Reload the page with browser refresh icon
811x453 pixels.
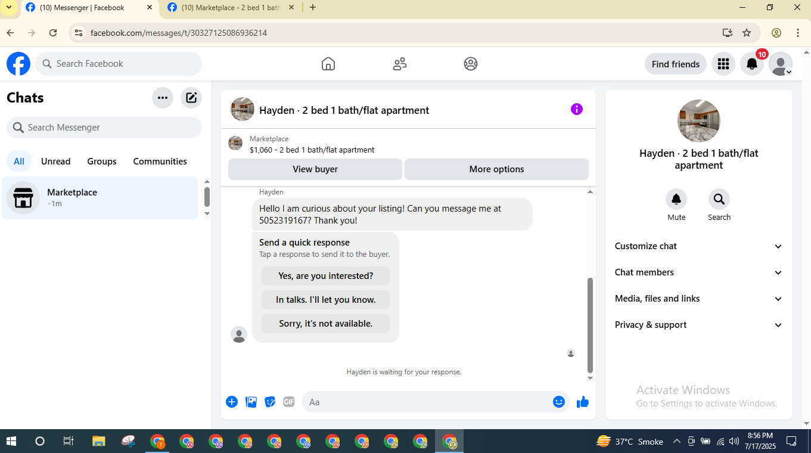tap(53, 33)
